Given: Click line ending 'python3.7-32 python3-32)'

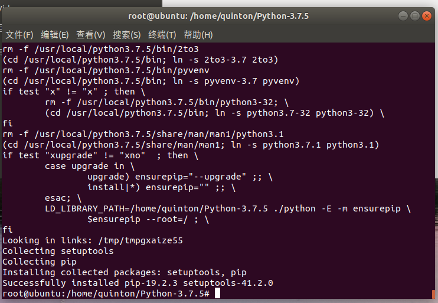Looking at the screenshot, I should point(214,113).
